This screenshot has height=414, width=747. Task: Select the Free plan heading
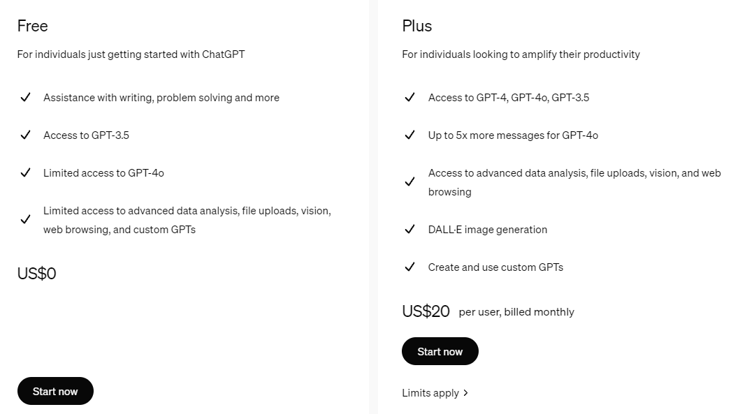[32, 26]
